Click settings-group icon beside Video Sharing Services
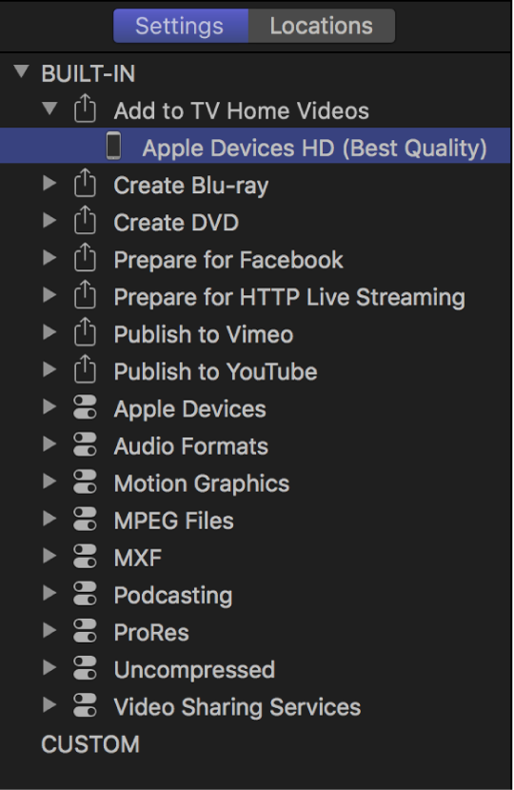The image size is (514, 790). [x=85, y=705]
